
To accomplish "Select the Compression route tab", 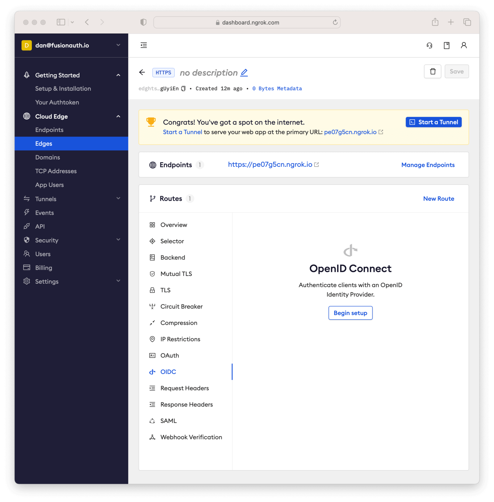I will [x=186, y=323].
